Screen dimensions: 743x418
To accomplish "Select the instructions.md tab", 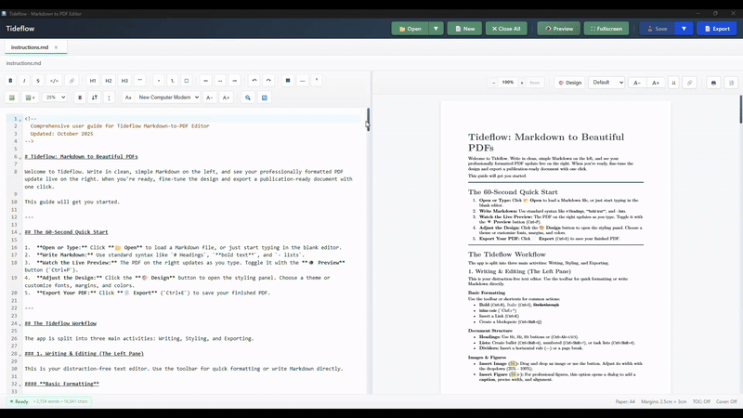I will click(x=24, y=47).
